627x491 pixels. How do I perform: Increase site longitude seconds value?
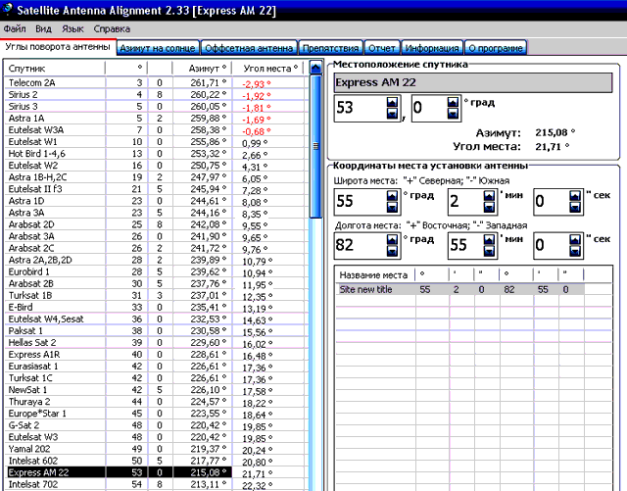click(575, 240)
